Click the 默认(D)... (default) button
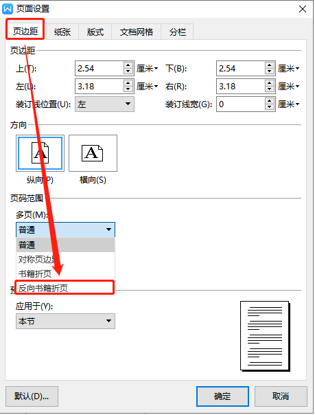Image resolution: width=315 pixels, height=415 pixels. point(32,396)
